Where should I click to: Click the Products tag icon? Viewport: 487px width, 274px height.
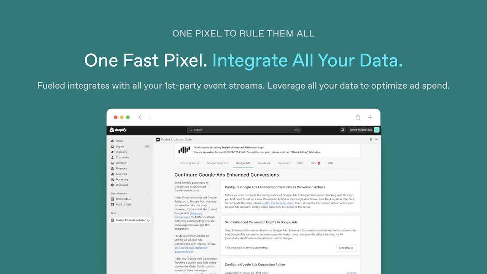(112, 152)
